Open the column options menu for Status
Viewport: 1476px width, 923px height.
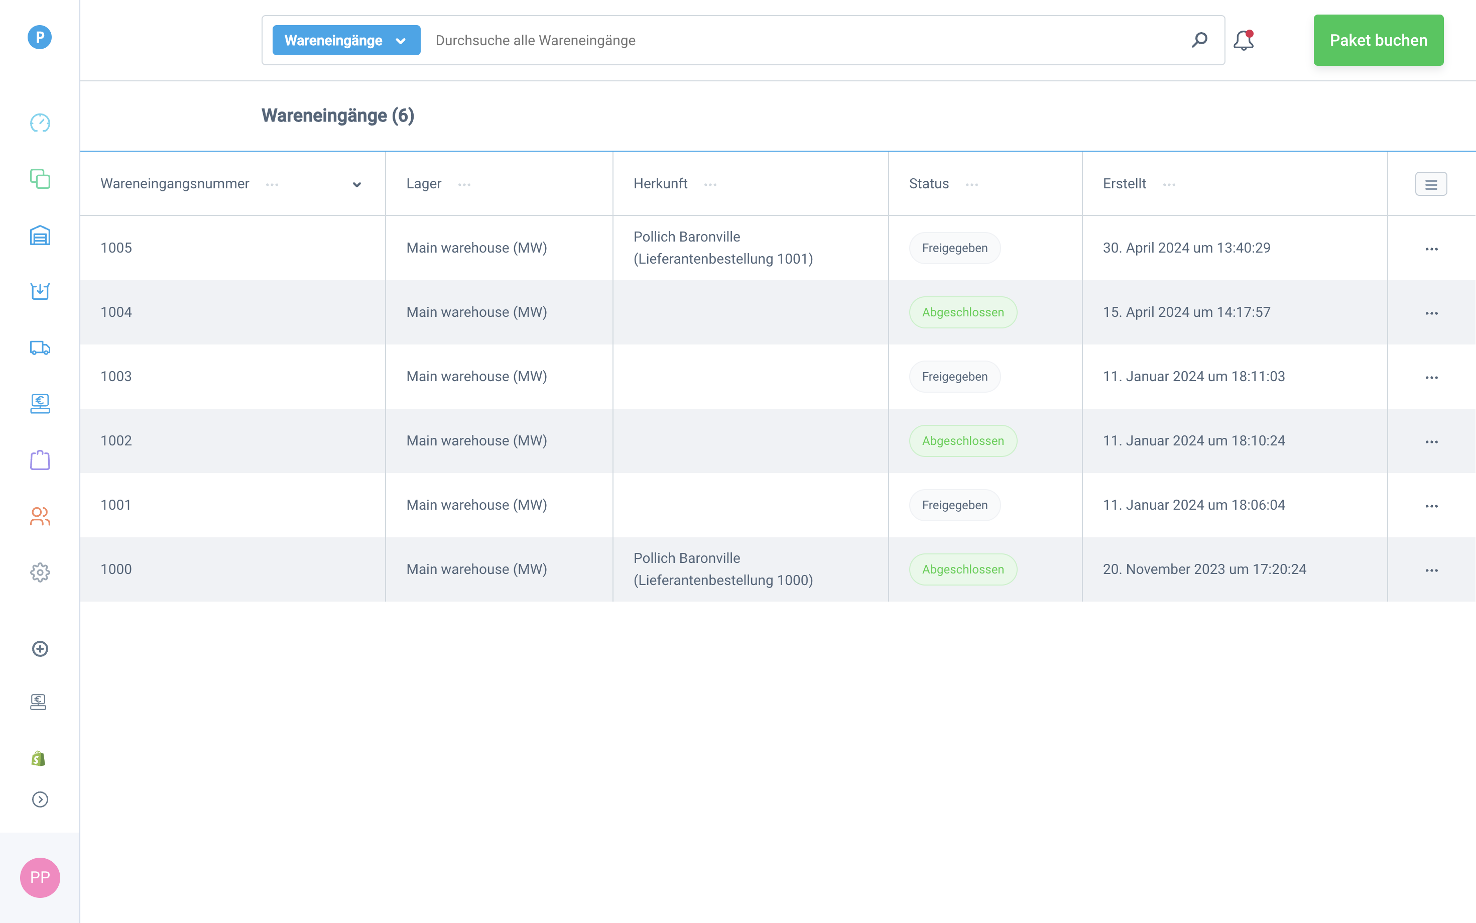(971, 184)
